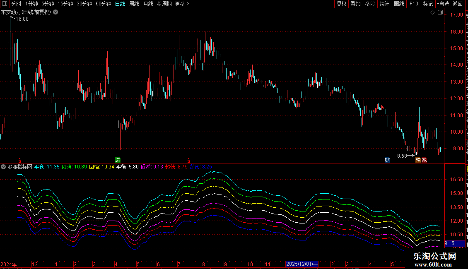Click the 16.88 high price label
The width and height of the screenshot is (468, 269).
coord(22,19)
